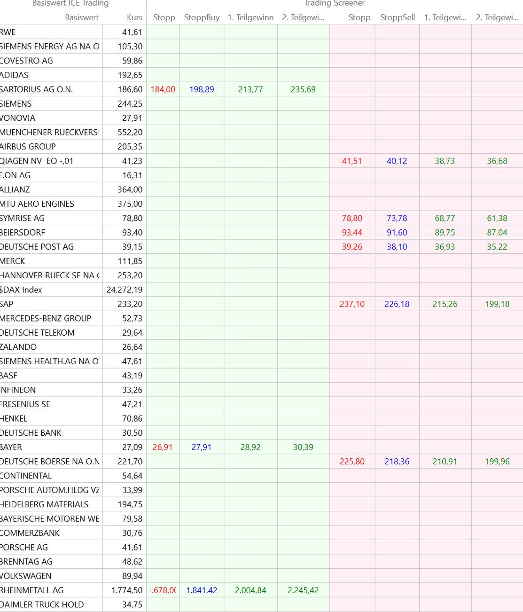Click the StoppBuy column header
Screen dimensions: 523x612
tap(202, 17)
